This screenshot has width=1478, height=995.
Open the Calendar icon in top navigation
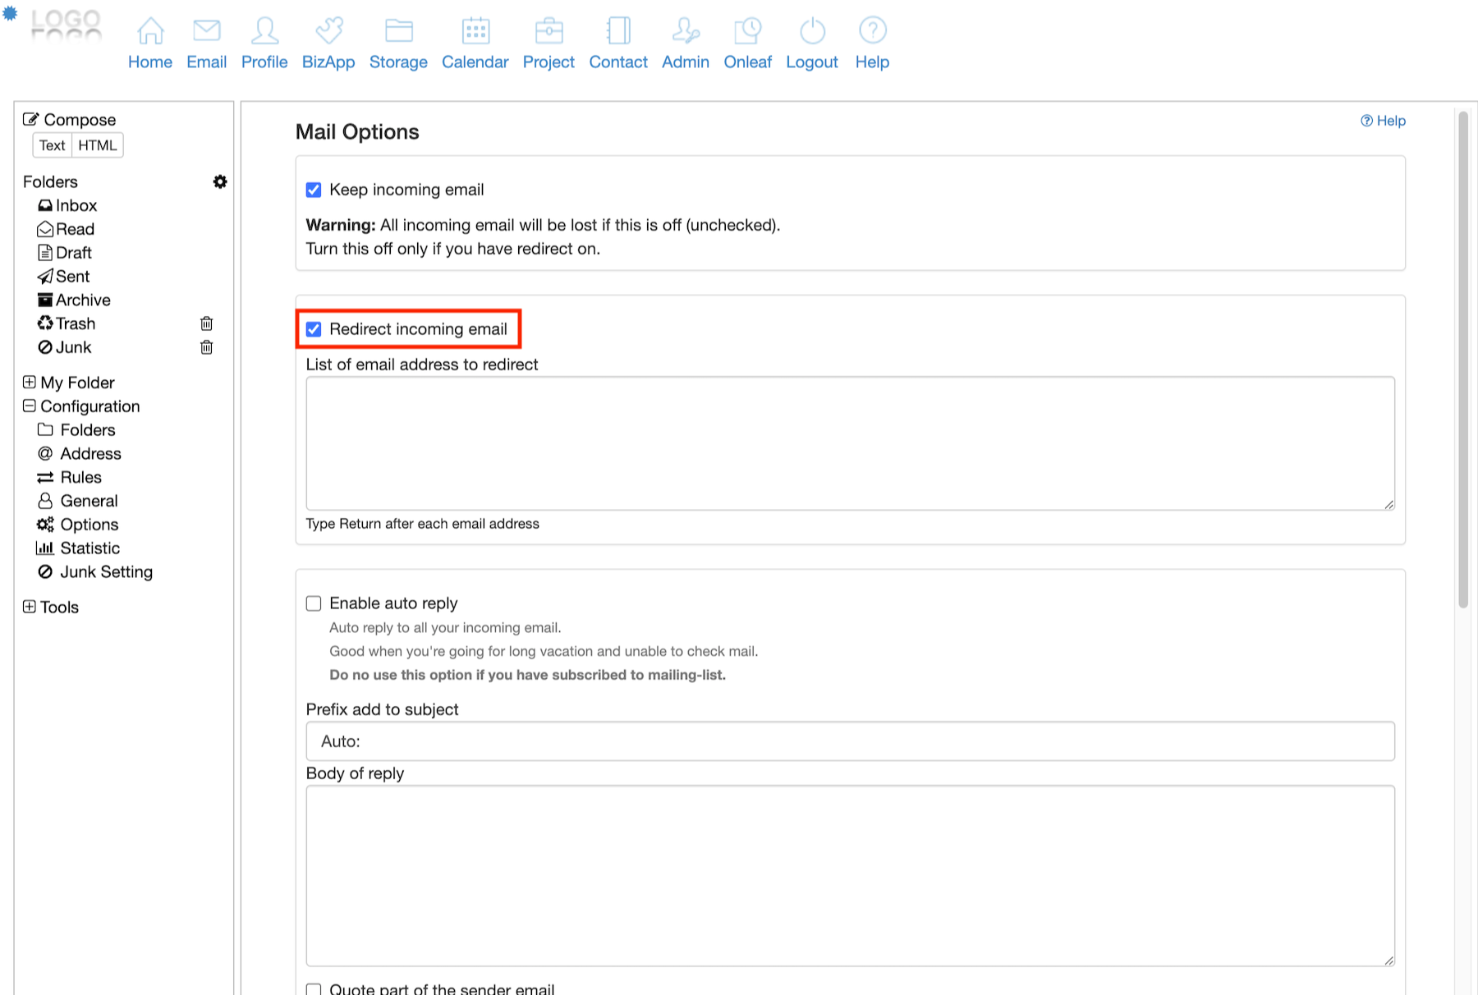tap(475, 31)
